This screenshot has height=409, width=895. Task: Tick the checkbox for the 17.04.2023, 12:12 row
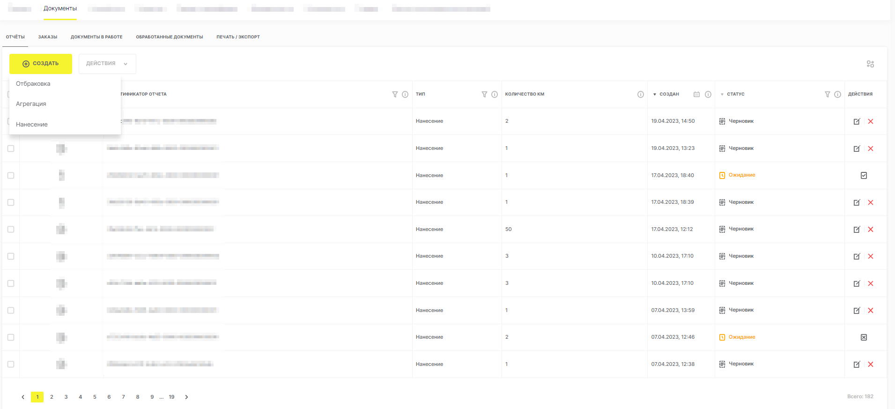pyautogui.click(x=11, y=229)
